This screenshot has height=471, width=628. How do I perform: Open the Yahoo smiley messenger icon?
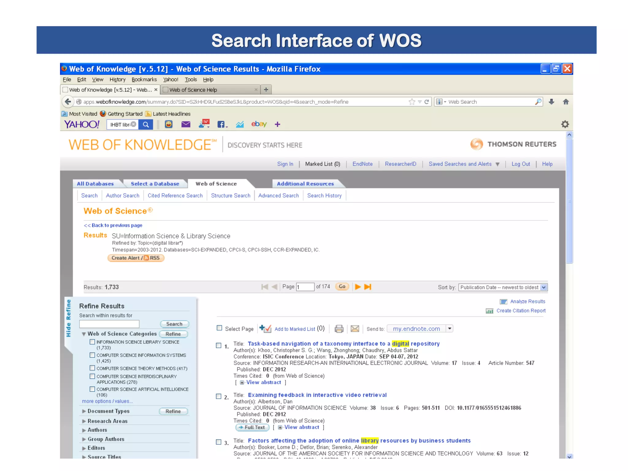[x=169, y=124]
